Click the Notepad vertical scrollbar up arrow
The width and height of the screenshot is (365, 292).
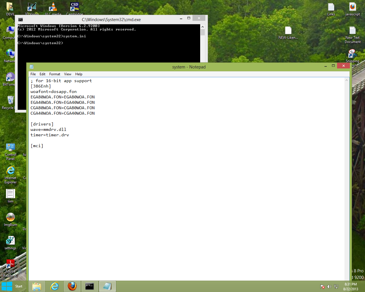click(347, 80)
